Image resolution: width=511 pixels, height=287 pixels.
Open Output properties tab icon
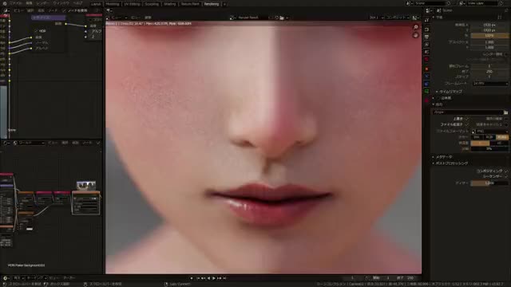(x=427, y=37)
